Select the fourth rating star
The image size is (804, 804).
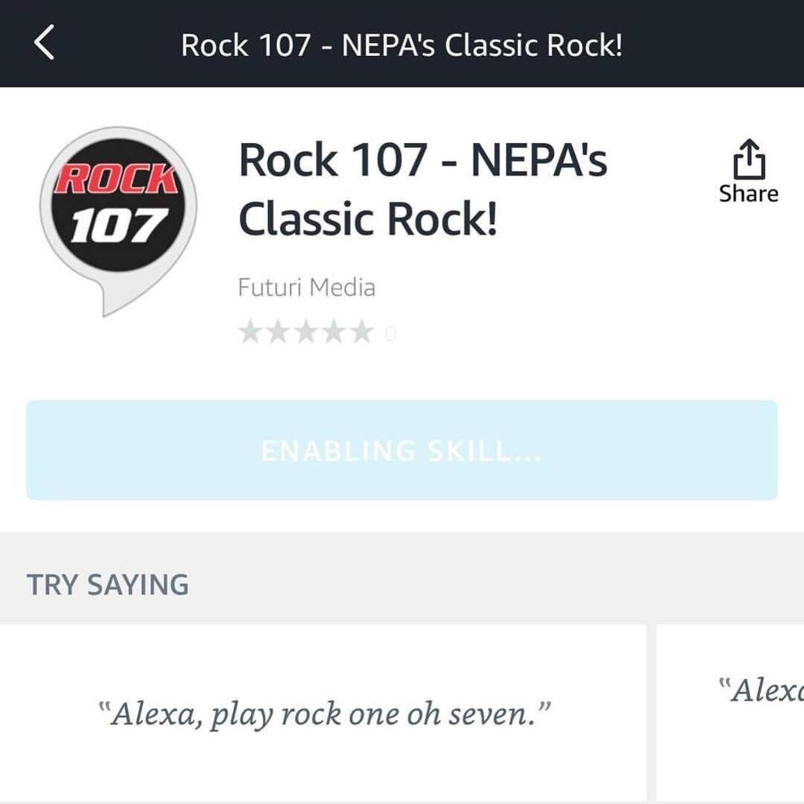(334, 332)
